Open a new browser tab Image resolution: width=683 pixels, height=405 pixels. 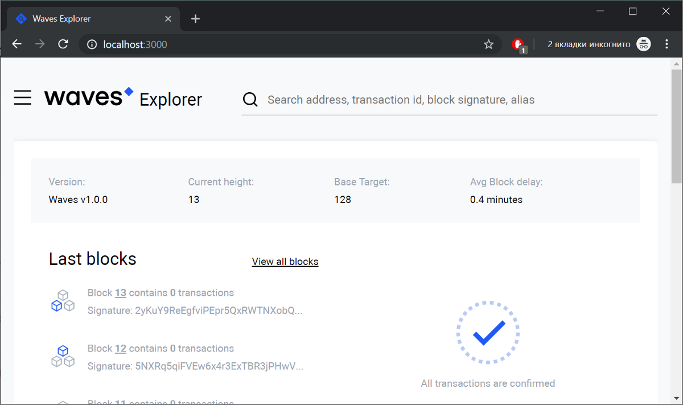(195, 19)
